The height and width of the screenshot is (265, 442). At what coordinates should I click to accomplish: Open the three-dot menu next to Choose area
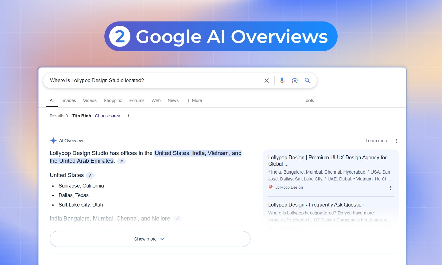[128, 116]
